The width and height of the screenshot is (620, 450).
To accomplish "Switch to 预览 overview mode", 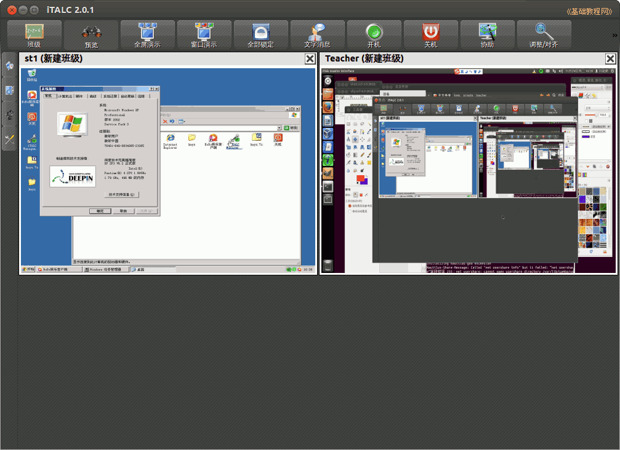I will click(91, 35).
